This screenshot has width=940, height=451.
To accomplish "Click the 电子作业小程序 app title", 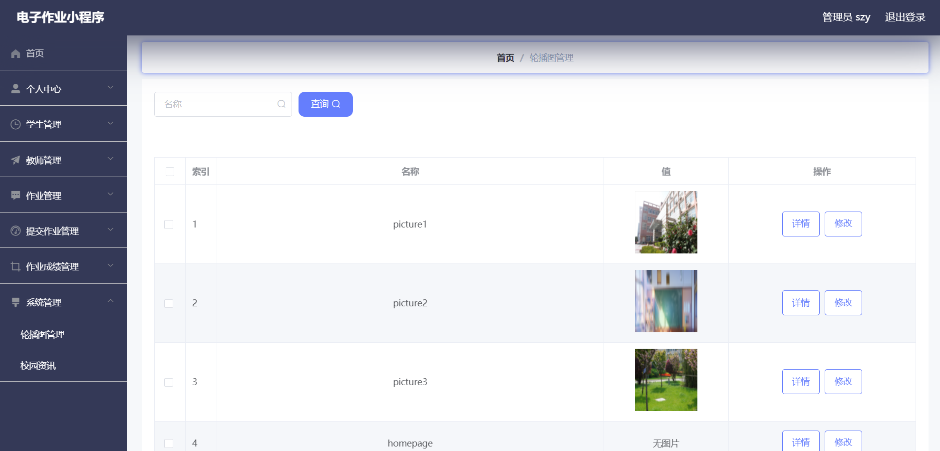I will click(60, 17).
